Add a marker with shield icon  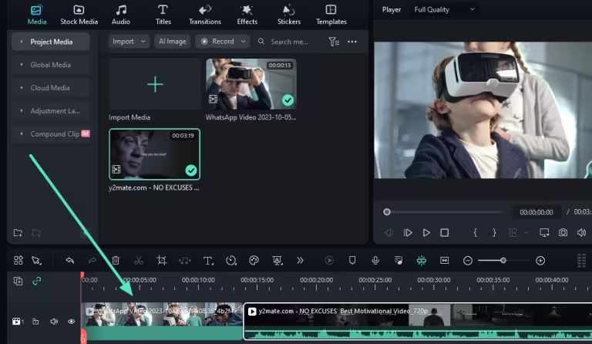(x=352, y=261)
